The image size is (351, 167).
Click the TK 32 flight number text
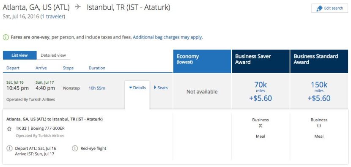click(x=21, y=129)
